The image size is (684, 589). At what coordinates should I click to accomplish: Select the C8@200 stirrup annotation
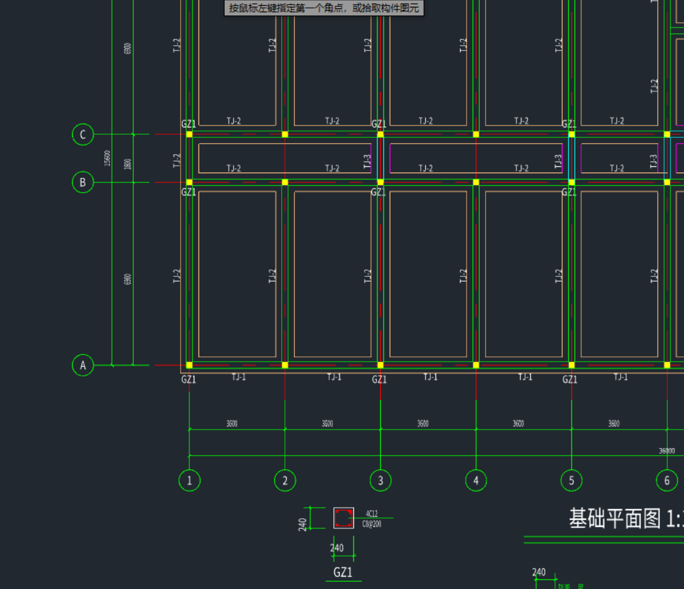(x=372, y=524)
